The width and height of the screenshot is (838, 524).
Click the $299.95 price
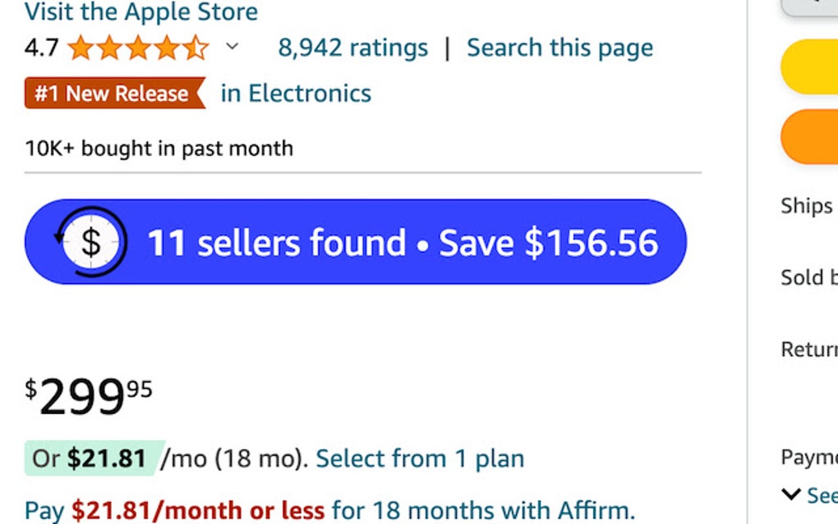coord(89,396)
